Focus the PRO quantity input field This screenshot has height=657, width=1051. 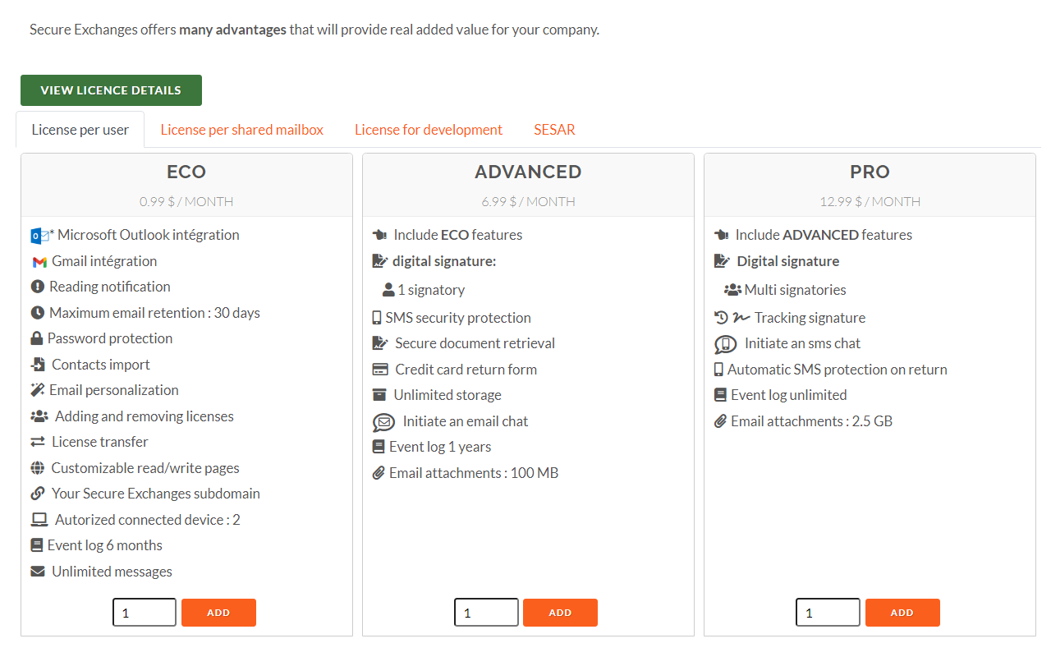click(x=828, y=613)
